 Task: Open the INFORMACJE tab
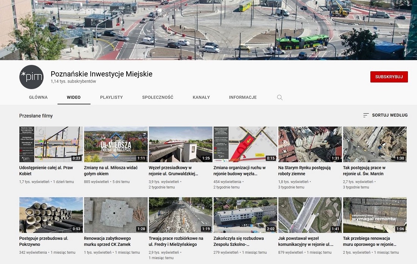point(243,97)
